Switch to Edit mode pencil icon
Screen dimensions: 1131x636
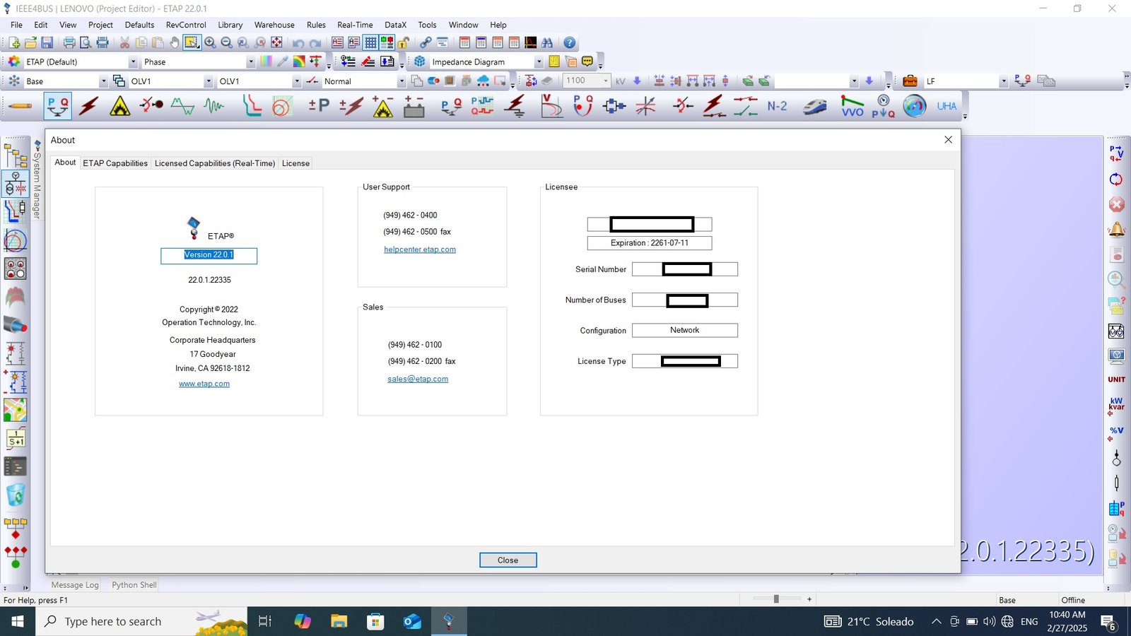point(20,107)
